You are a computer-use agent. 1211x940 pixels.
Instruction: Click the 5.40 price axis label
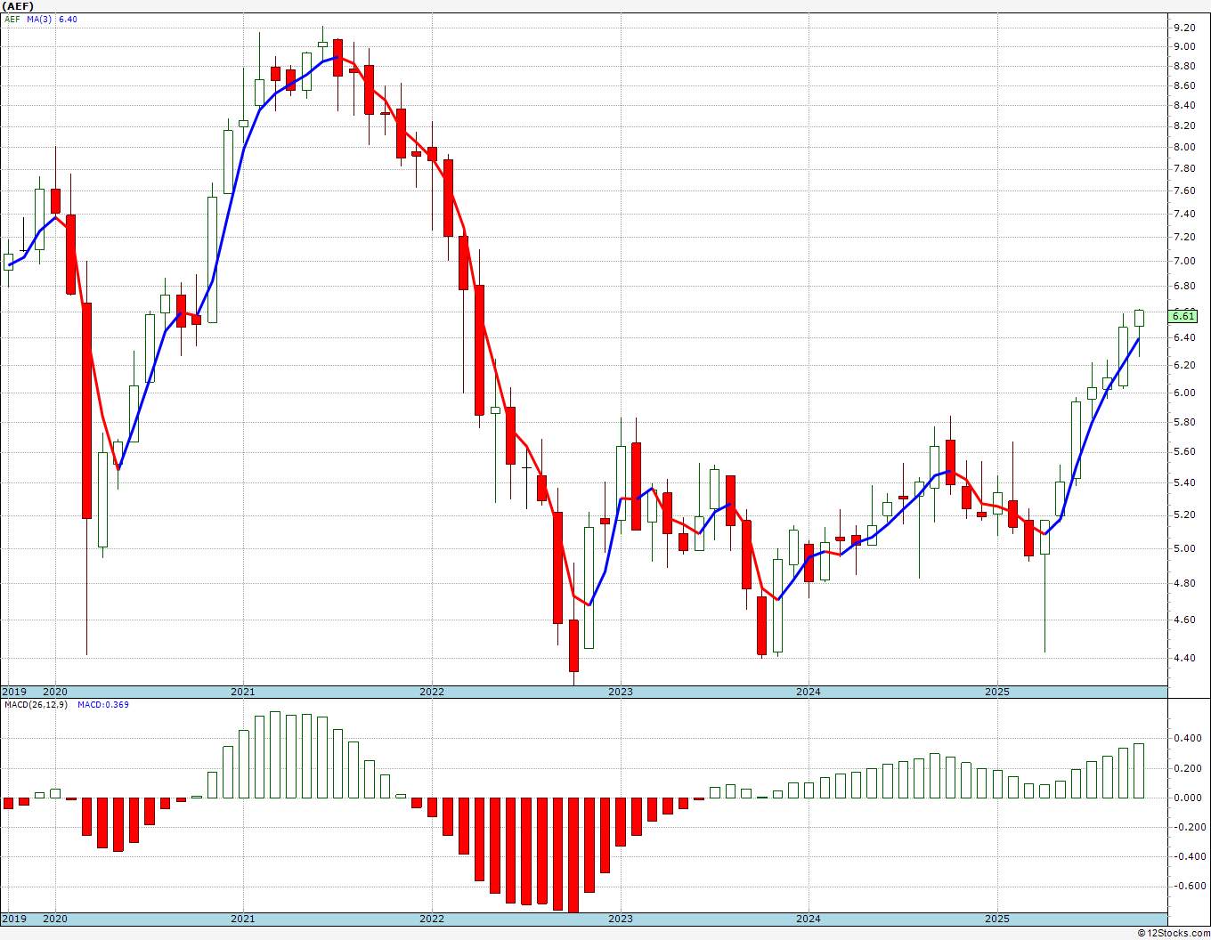(1184, 483)
